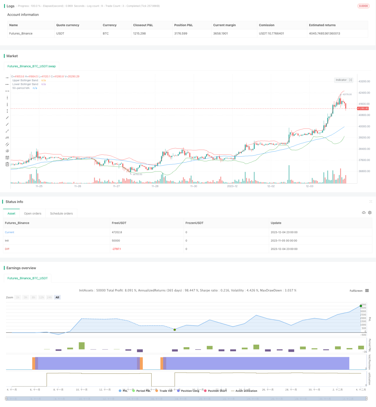This screenshot has height=407, width=376.
Task: Select the parallel channel lines tool
Action: pos(7,144)
